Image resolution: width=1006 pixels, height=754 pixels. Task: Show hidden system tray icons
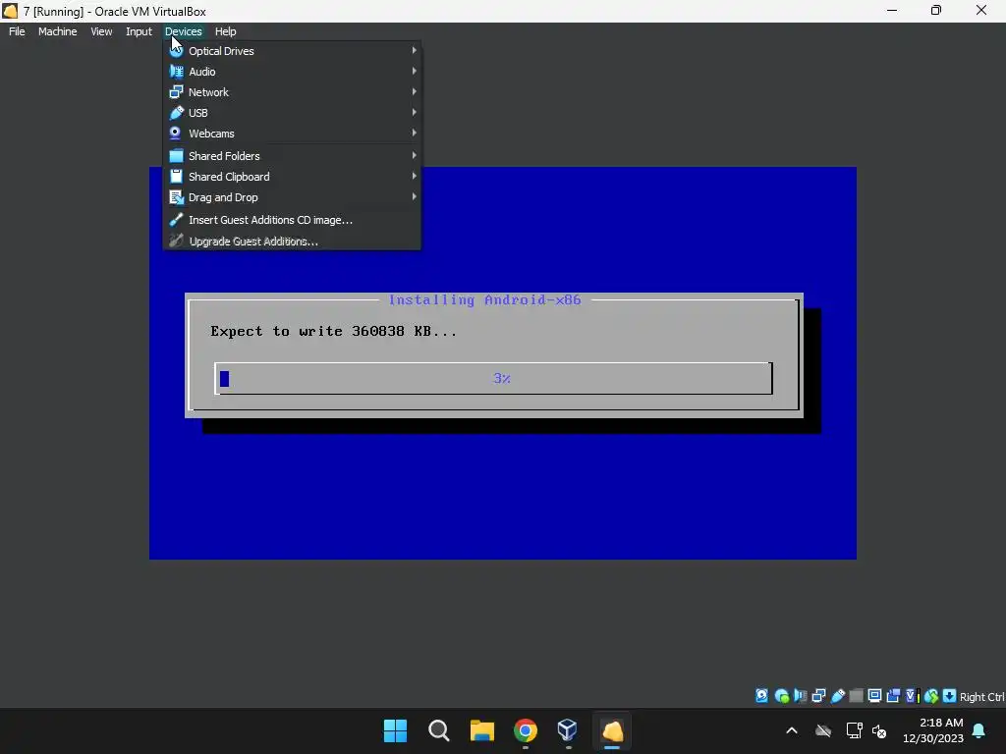point(792,730)
